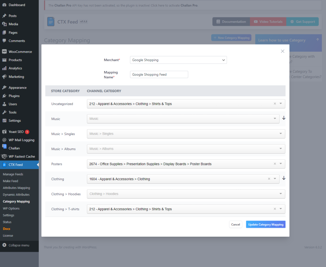
Task: Open CTX Feed Settings submenu item
Action: (x=9, y=215)
